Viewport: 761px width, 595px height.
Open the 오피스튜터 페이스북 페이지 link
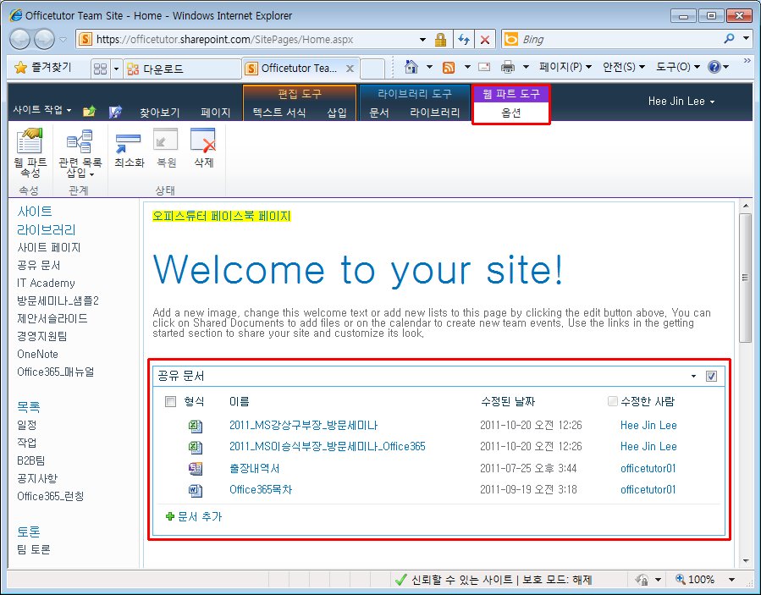(x=222, y=216)
